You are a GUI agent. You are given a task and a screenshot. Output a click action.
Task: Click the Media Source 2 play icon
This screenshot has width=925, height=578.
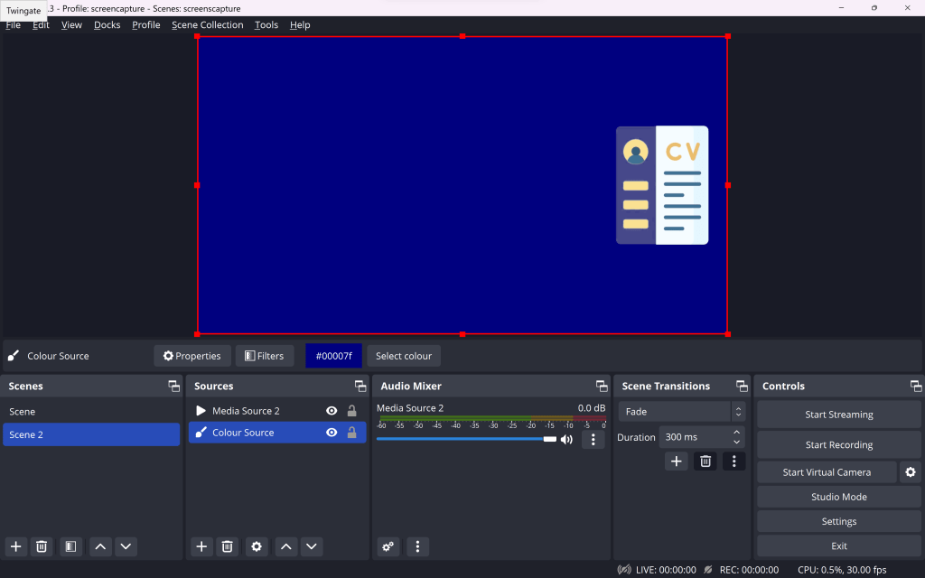(x=201, y=411)
